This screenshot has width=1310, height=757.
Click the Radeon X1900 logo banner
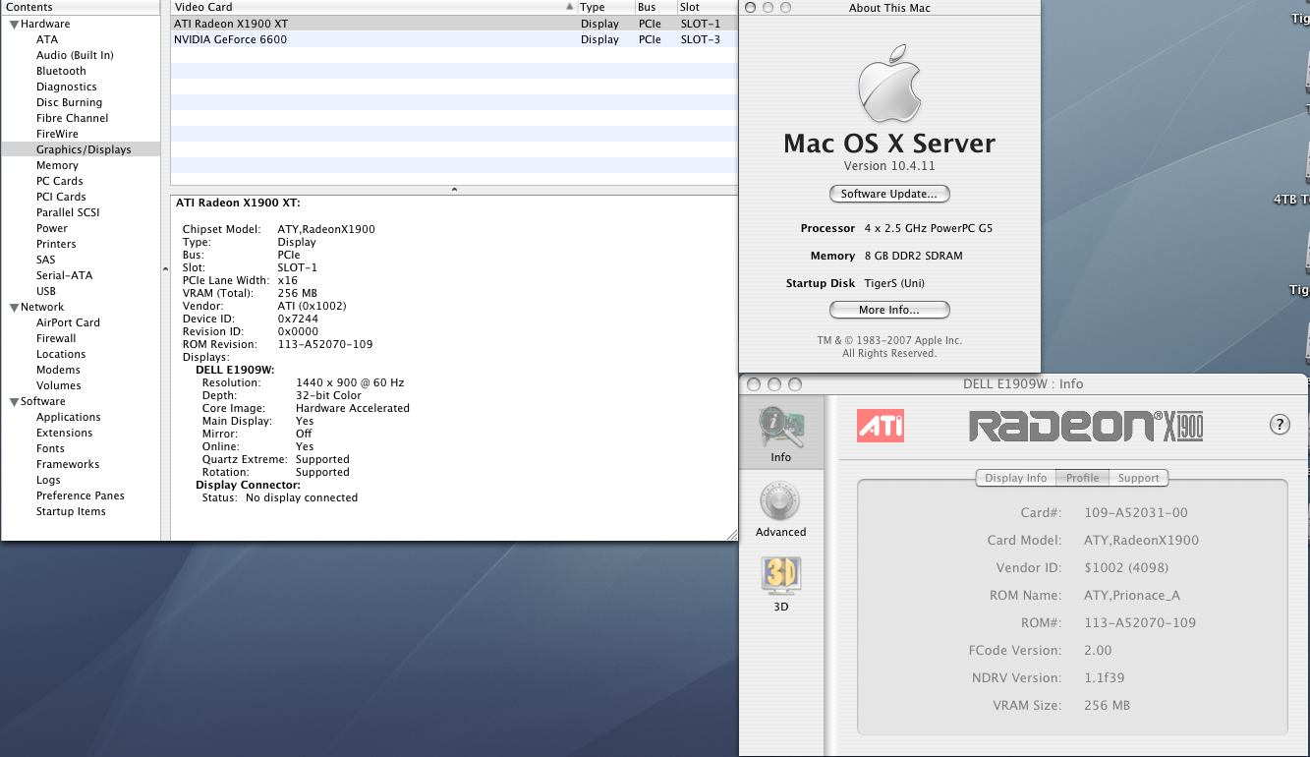point(1086,426)
